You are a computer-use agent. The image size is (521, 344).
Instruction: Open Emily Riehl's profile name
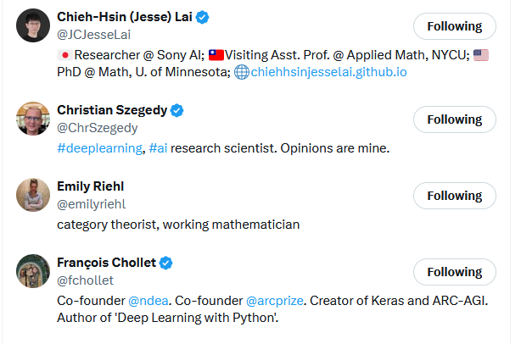91,186
